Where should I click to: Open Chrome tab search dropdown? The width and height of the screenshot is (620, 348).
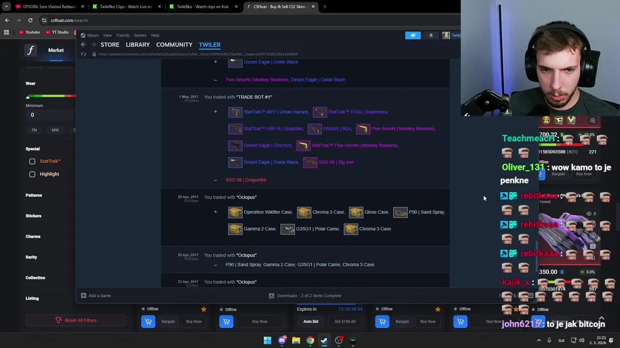tap(6, 7)
